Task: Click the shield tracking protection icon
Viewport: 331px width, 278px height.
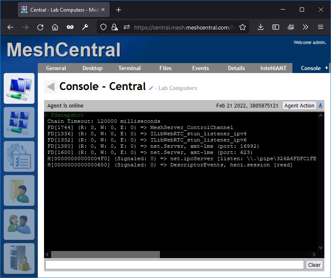Action: (x=103, y=27)
